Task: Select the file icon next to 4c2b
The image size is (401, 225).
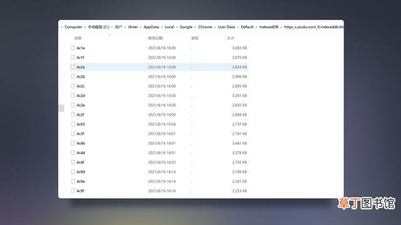Action: click(x=73, y=76)
